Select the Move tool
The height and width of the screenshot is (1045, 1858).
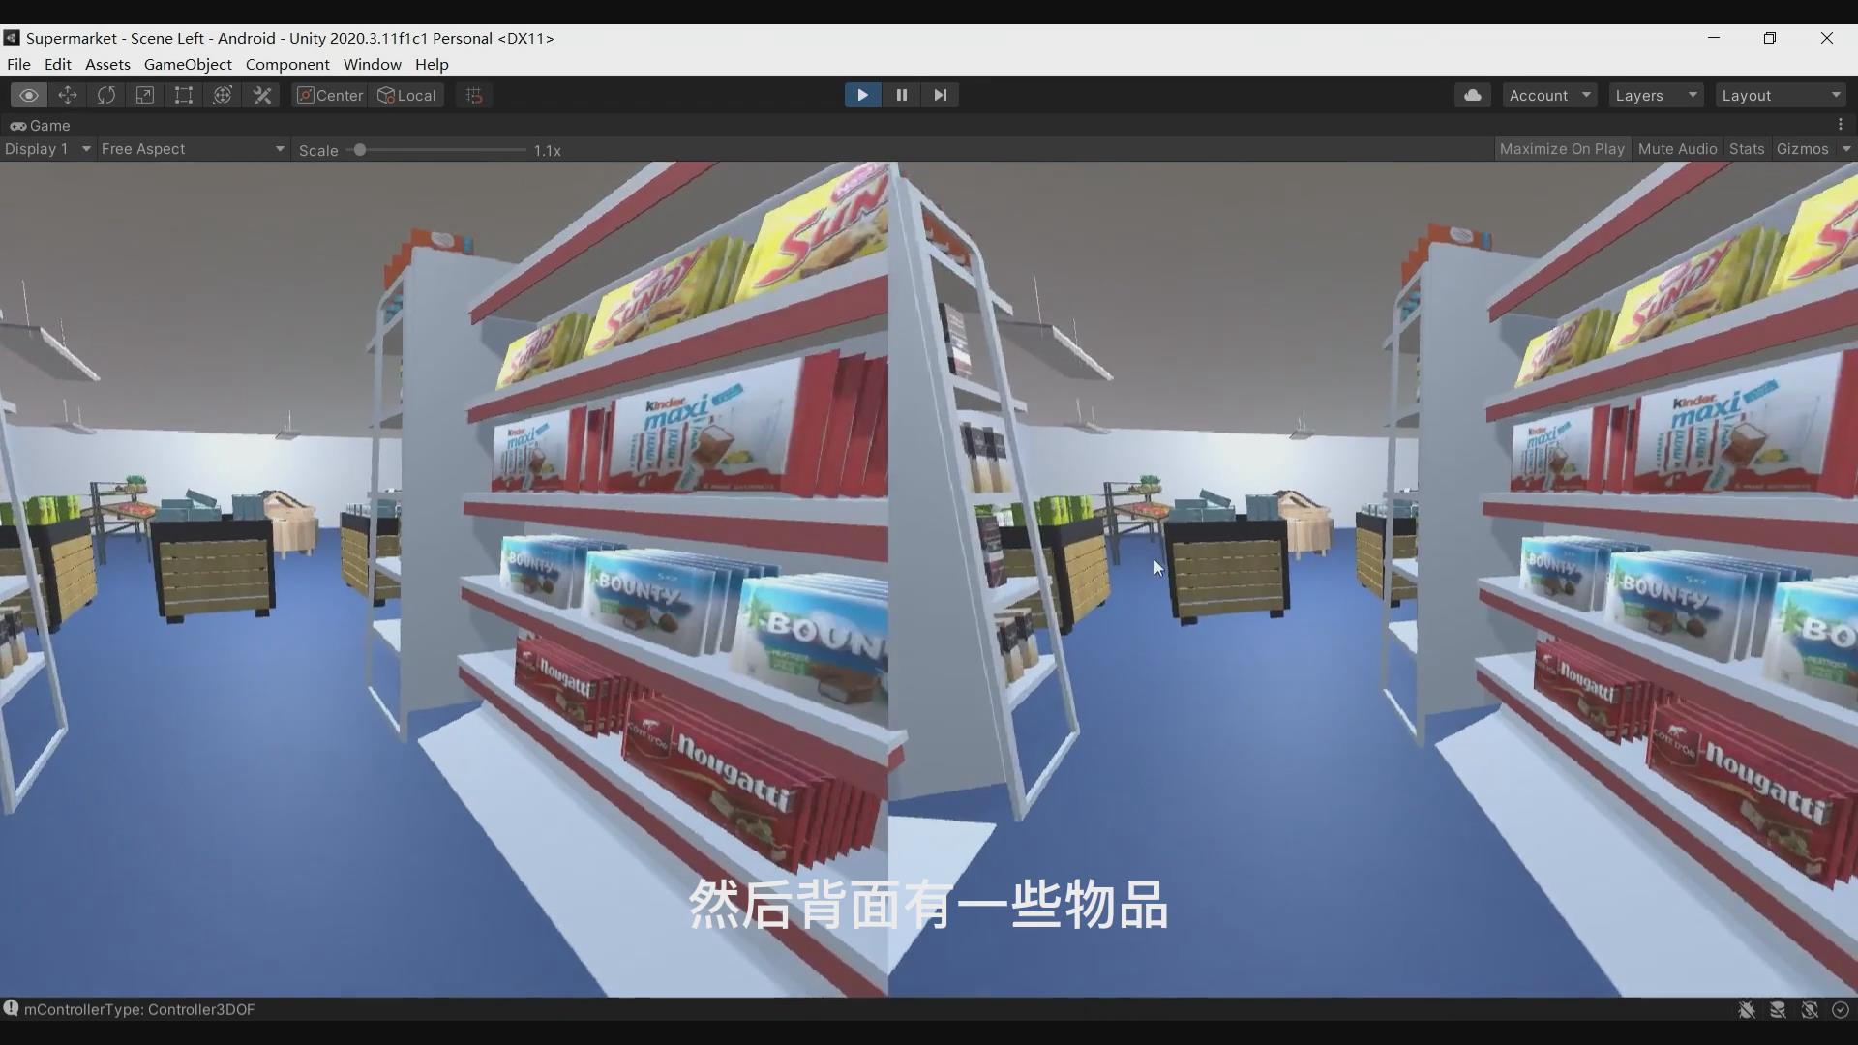pos(68,95)
